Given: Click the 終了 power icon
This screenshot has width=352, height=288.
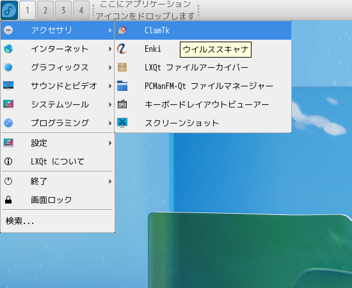Looking at the screenshot, I should click(8, 181).
